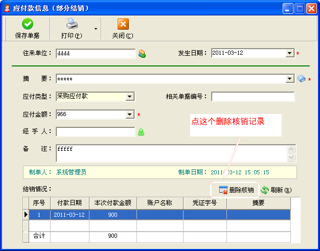Click the green person icon beside 经手人

point(141,132)
